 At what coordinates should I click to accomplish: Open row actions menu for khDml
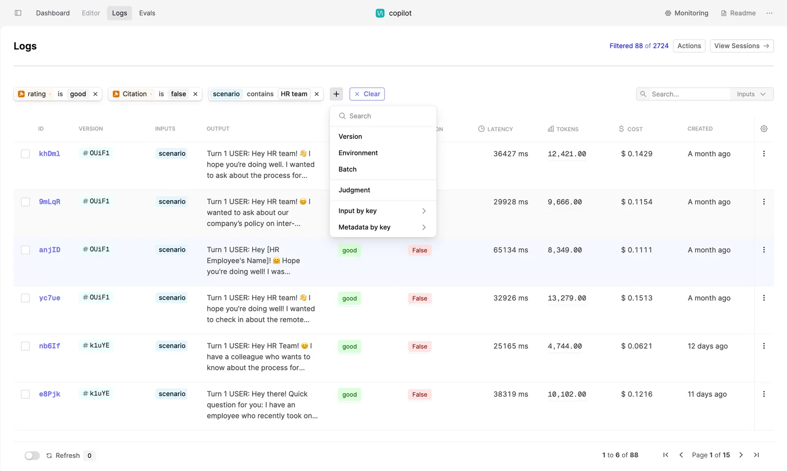click(x=764, y=154)
